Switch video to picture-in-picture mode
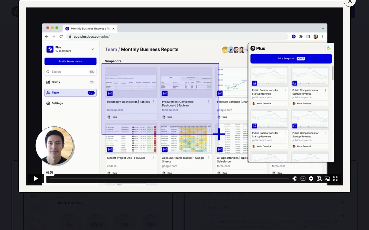This screenshot has height=230, width=369. [x=327, y=179]
